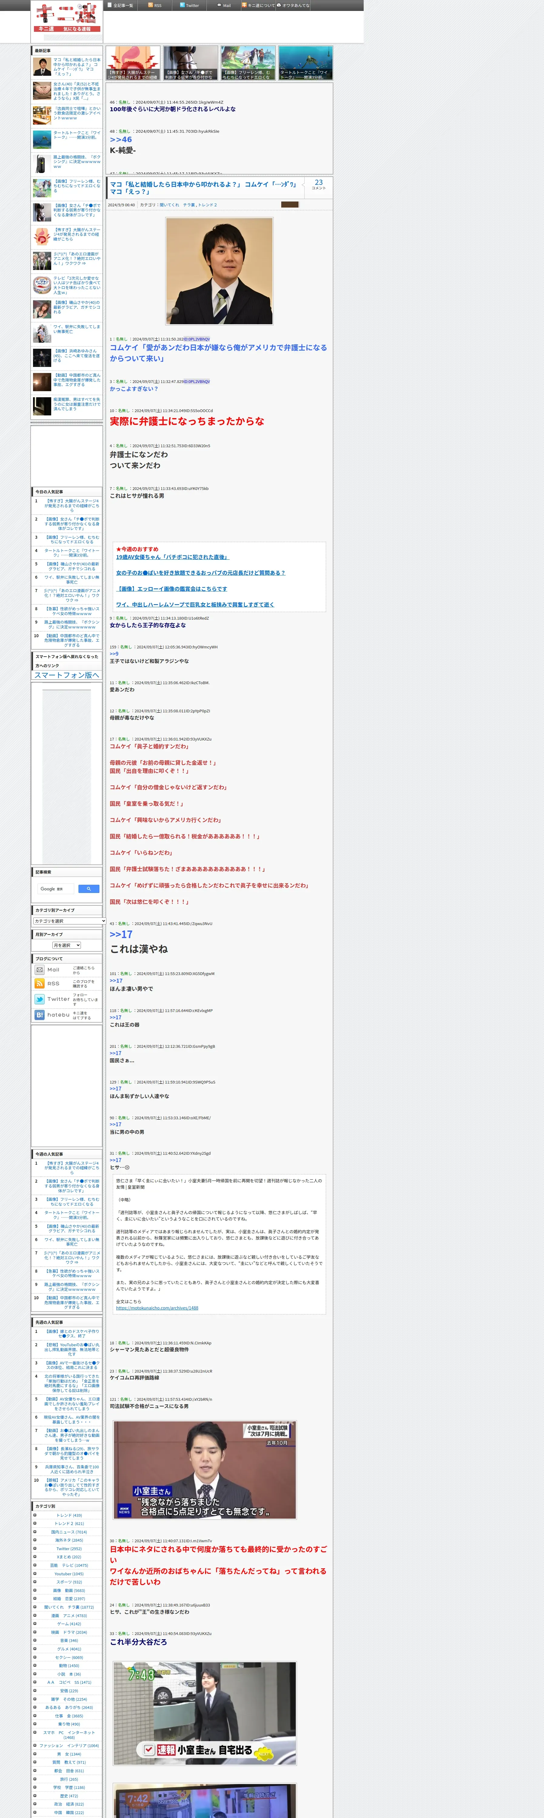The width and height of the screenshot is (544, 1818).
Task: Click the article title マコ「私と結婚したら…
Action: click(203, 188)
